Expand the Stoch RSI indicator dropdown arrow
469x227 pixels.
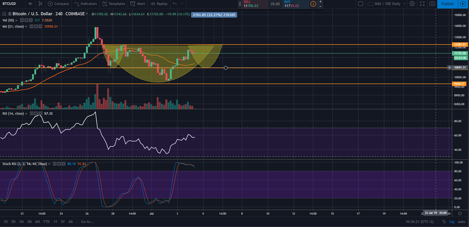pyautogui.click(x=49, y=164)
